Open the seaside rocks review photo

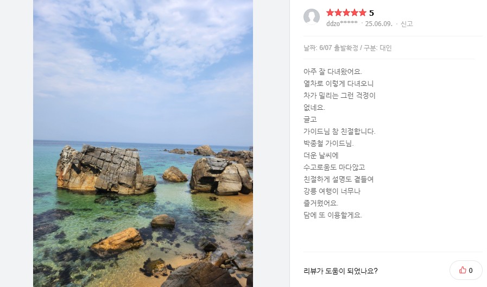click(143, 143)
